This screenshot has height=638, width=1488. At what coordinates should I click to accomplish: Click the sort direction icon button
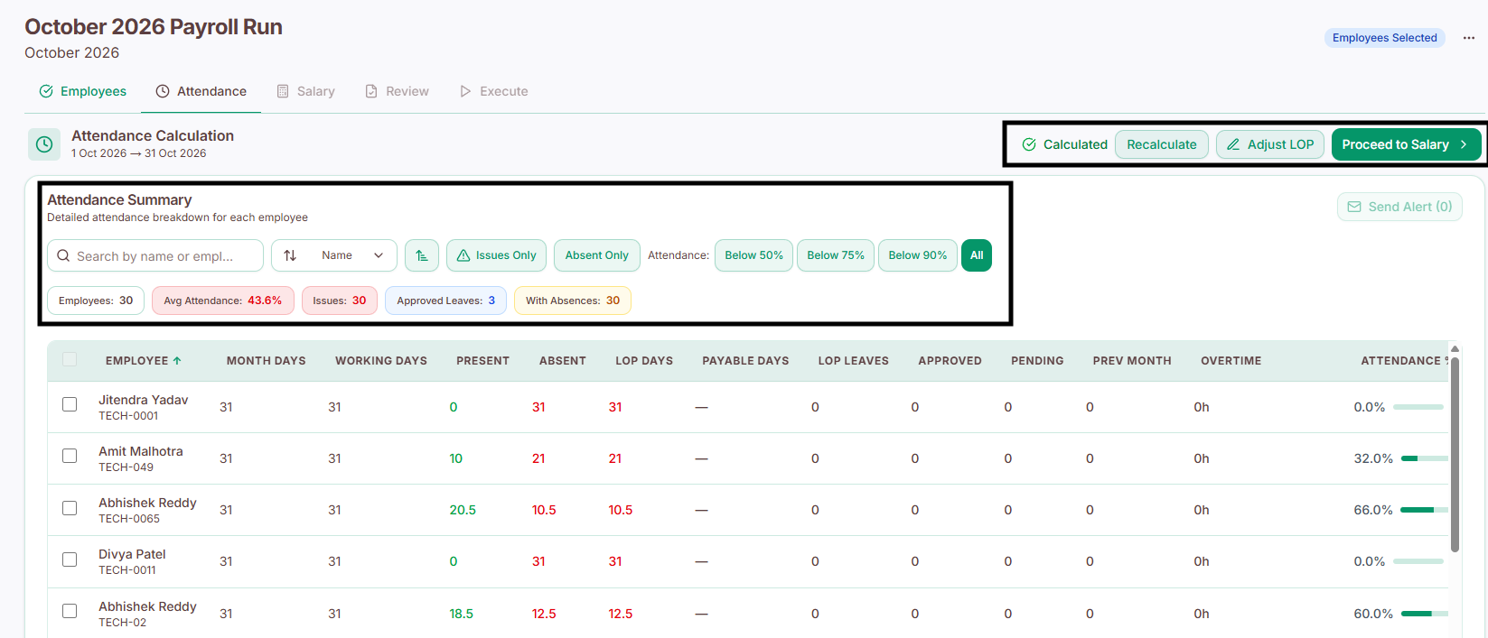point(422,255)
